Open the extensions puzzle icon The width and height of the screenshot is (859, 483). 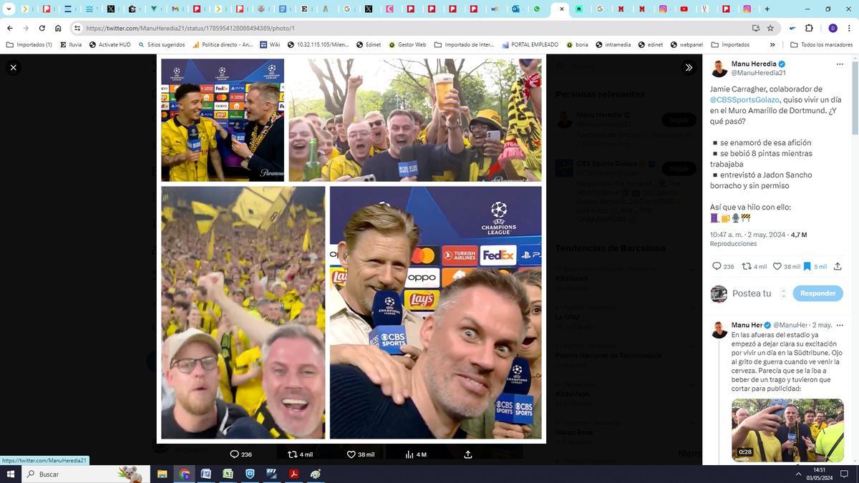click(809, 28)
